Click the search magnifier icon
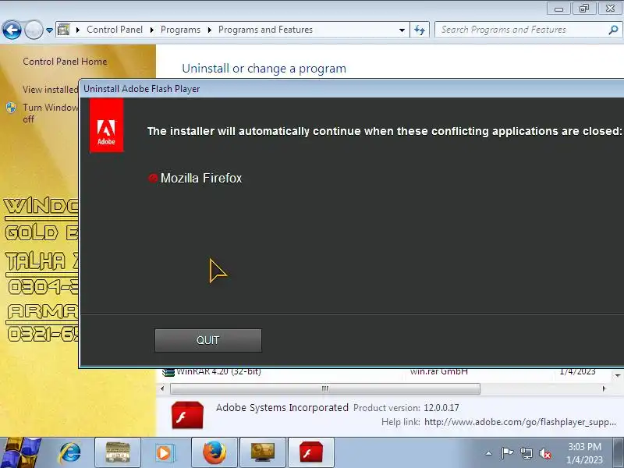Screen dimensions: 624x468 coord(613,30)
